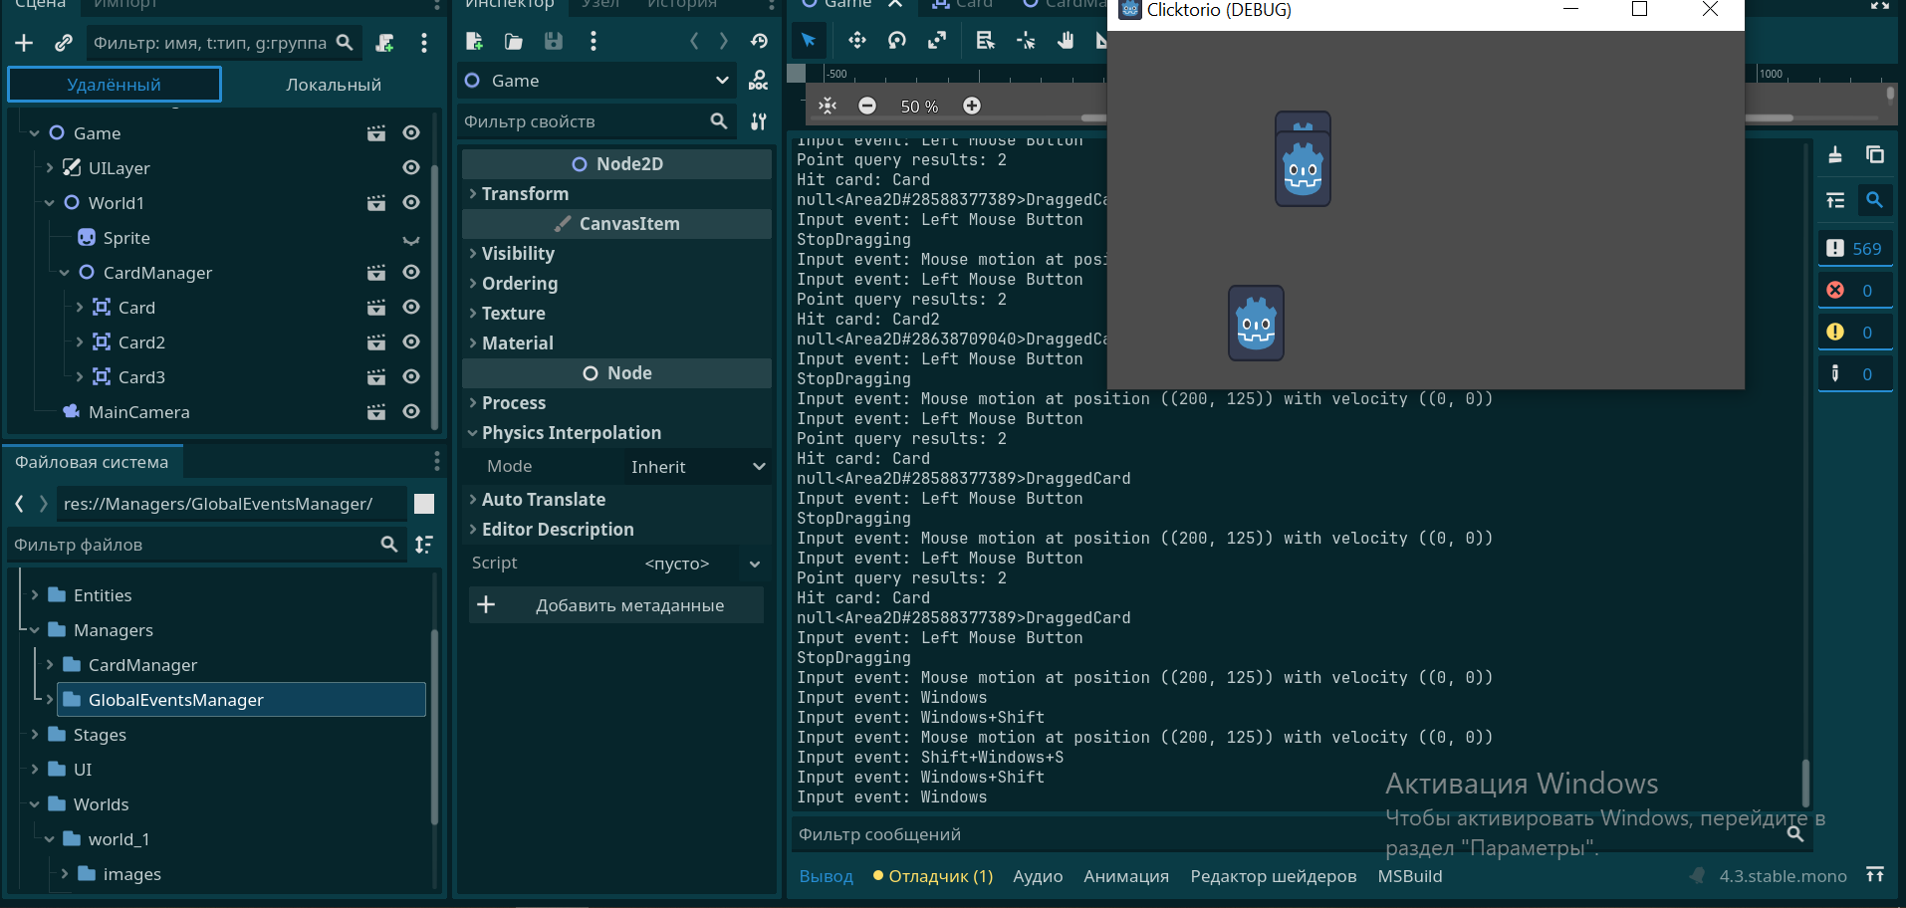Open documentation for the Game node
Image resolution: width=1906 pixels, height=908 pixels.
pyautogui.click(x=759, y=81)
